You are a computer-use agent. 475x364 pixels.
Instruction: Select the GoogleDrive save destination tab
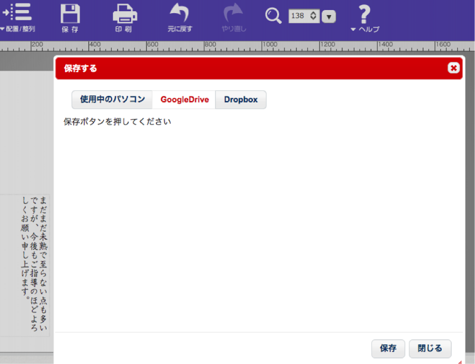click(x=184, y=99)
